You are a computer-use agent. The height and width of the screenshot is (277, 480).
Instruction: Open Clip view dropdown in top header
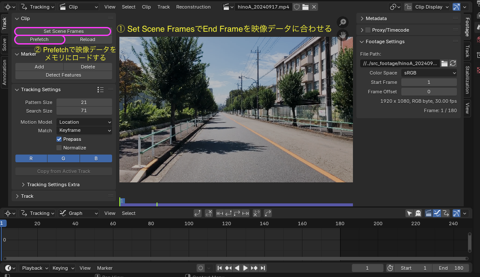(79, 7)
